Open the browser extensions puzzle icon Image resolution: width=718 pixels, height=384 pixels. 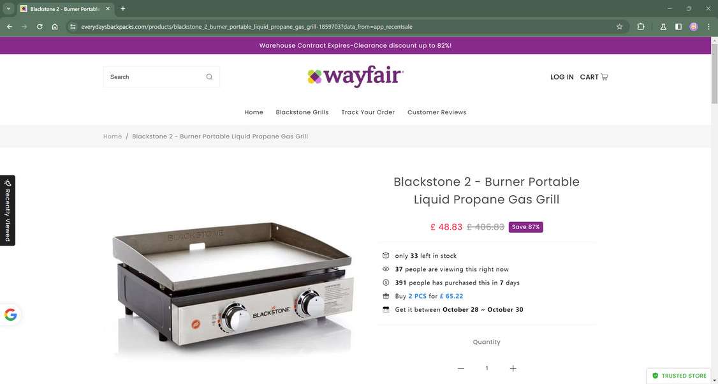641,27
